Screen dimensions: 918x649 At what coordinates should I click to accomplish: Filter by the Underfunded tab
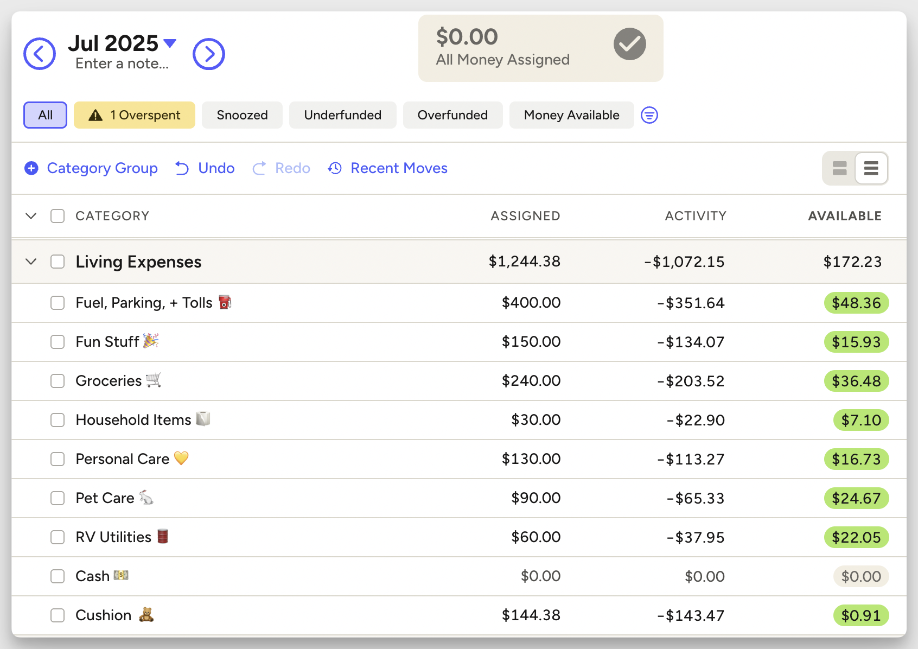click(342, 115)
